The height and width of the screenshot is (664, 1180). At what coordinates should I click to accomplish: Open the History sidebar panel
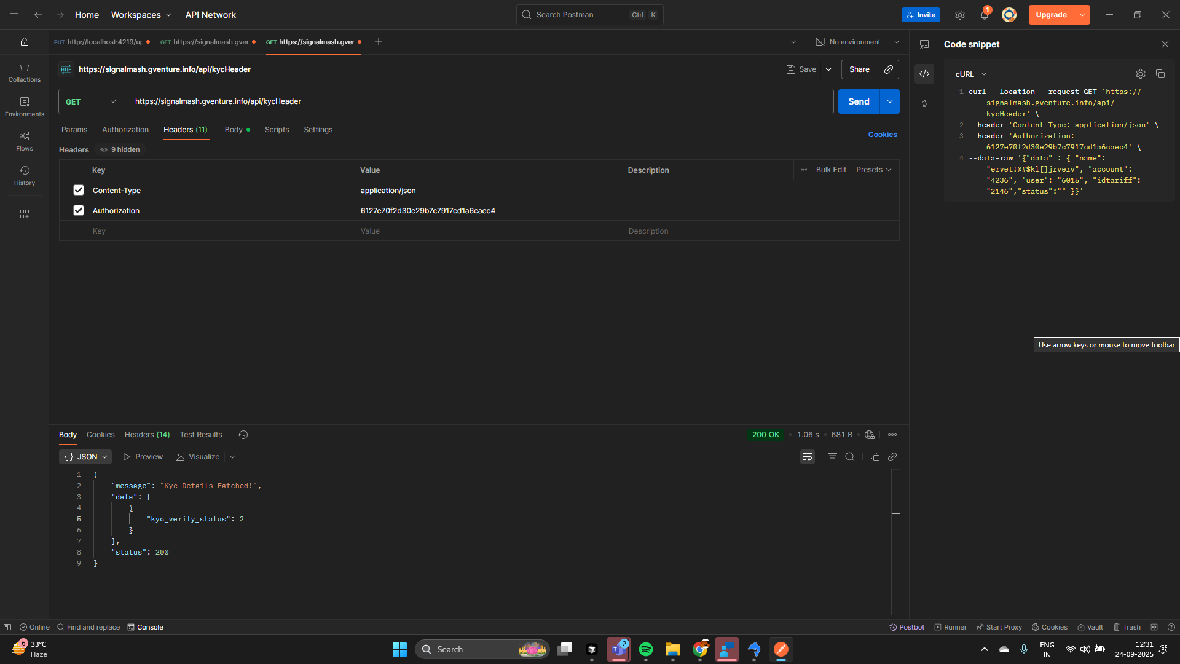click(25, 175)
